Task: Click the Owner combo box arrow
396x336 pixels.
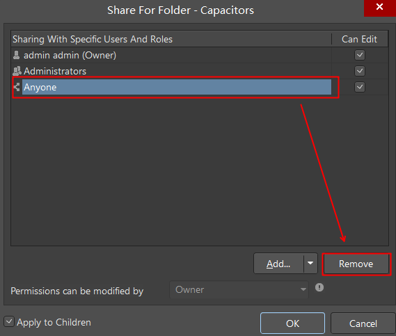Action: click(303, 289)
